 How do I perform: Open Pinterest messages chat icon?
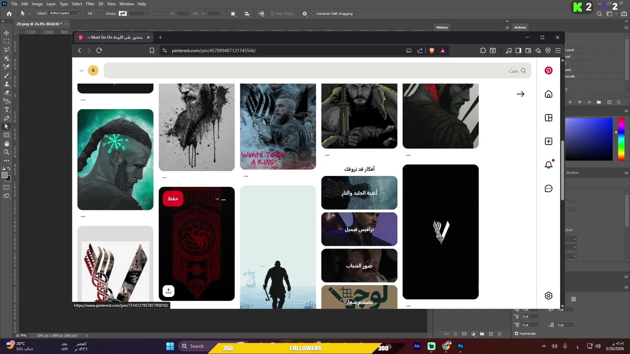point(548,188)
